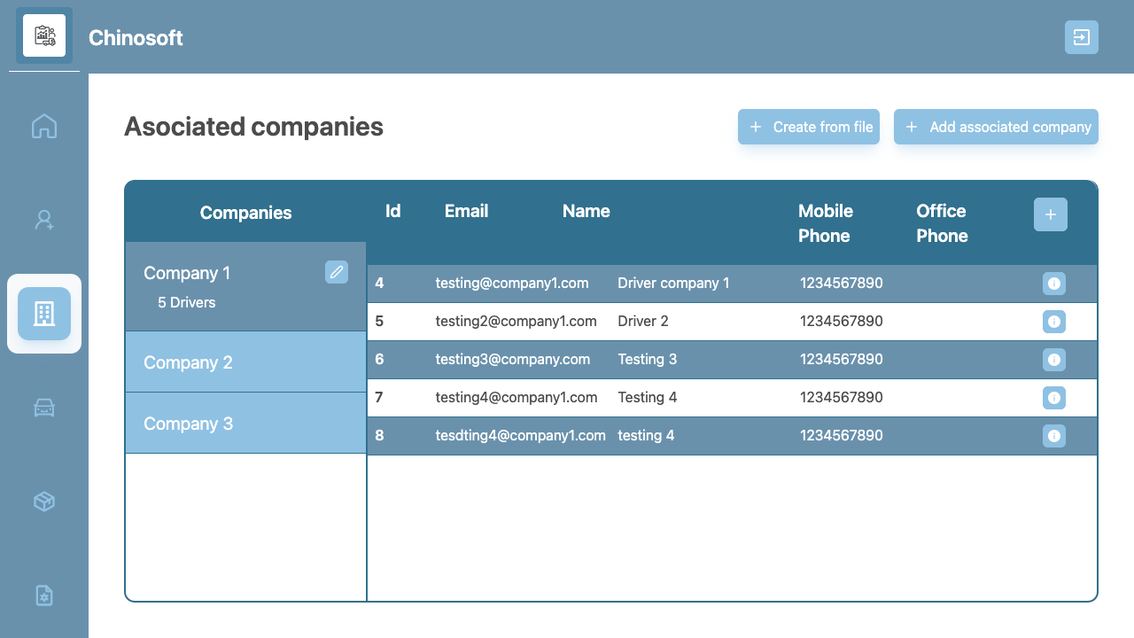Select the Home icon in the sidebar
Screen dimensions: 1134x638
click(43, 126)
